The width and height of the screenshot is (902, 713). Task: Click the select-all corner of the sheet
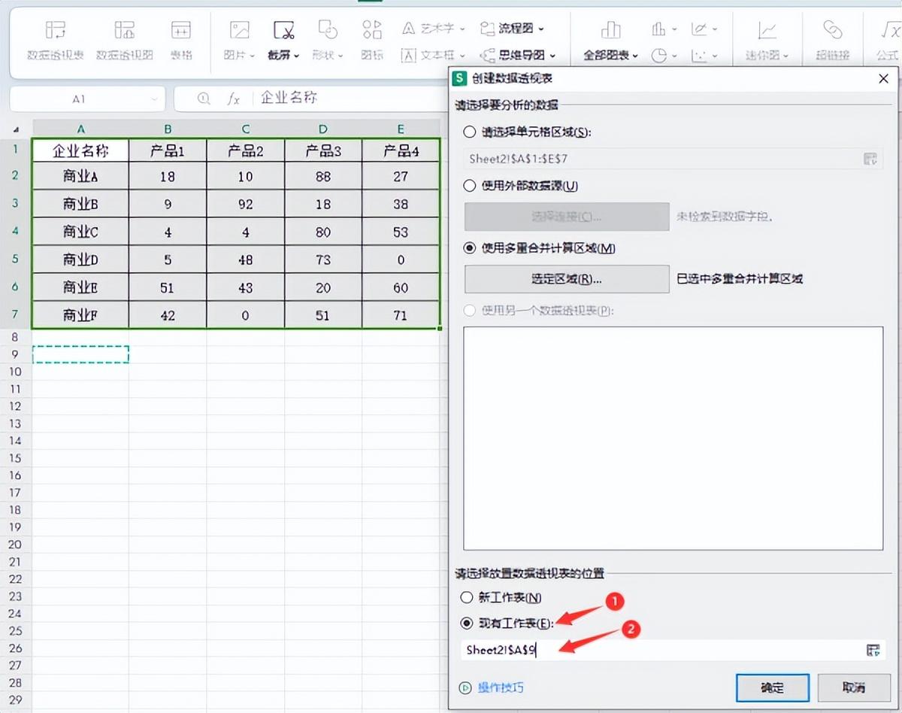click(x=17, y=129)
